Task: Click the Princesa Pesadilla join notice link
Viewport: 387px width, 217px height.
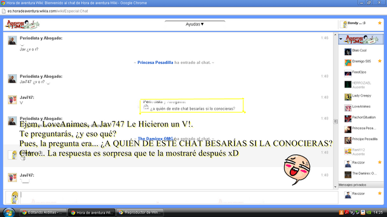Action: [x=155, y=63]
